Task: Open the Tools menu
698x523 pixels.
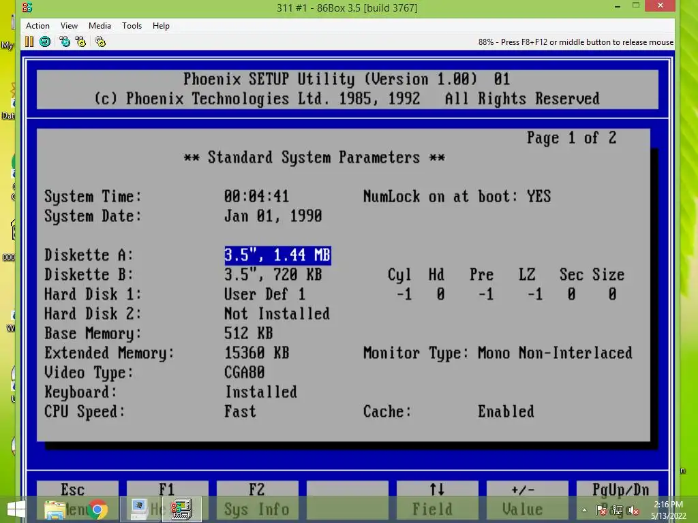Action: tap(132, 26)
